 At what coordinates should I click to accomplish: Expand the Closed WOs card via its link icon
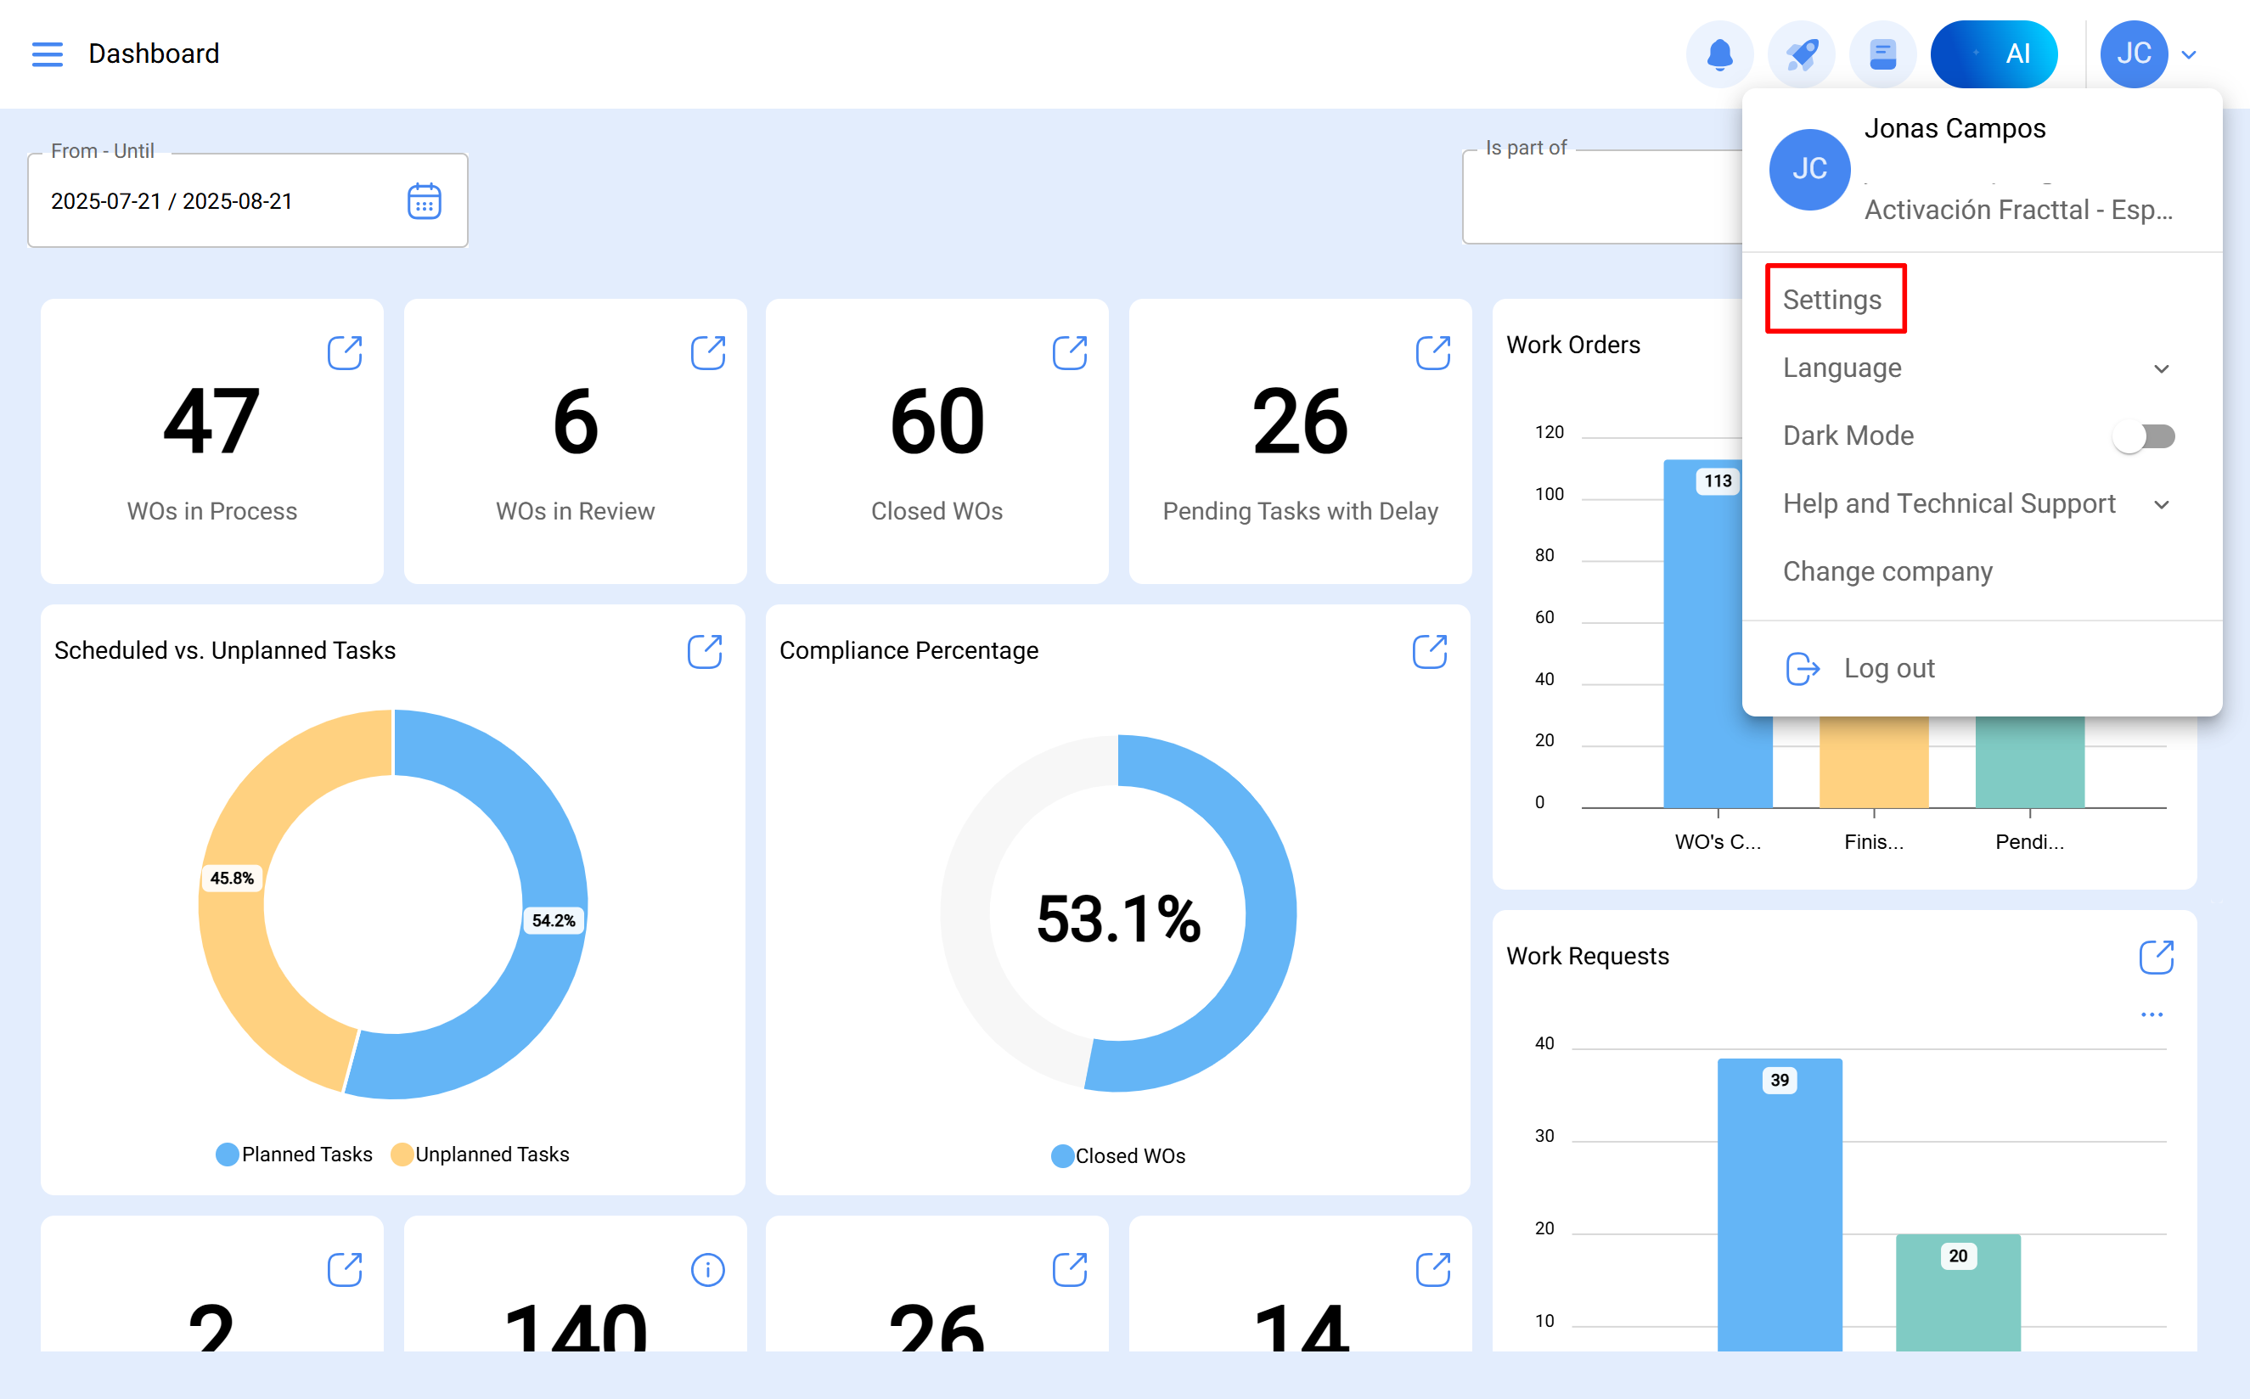coord(1070,352)
